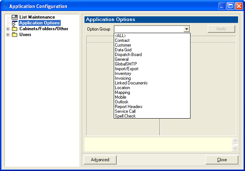
Task: Click the Application Options checklist icon
Action: tap(15, 23)
